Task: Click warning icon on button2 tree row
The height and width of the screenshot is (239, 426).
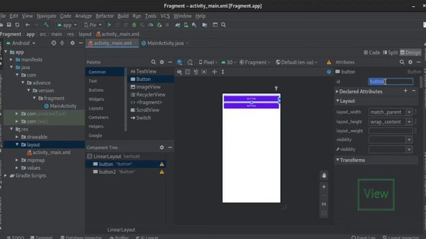Action: pos(162,172)
